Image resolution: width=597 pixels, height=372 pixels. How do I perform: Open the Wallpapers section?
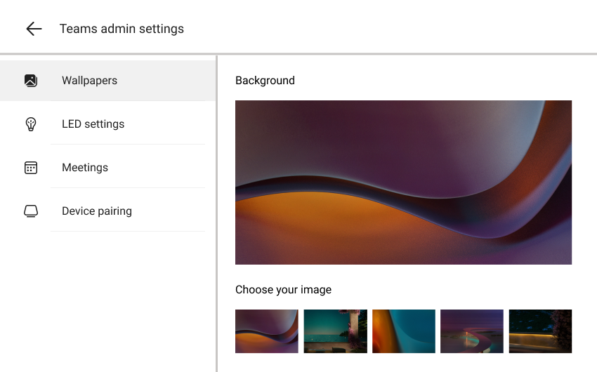[108, 81]
